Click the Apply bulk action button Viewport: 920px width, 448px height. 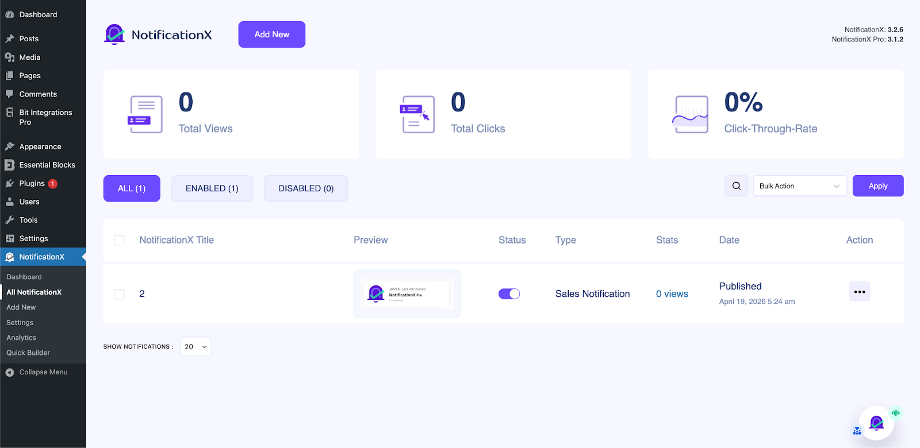(878, 186)
